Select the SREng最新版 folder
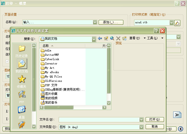 (x=63, y=90)
